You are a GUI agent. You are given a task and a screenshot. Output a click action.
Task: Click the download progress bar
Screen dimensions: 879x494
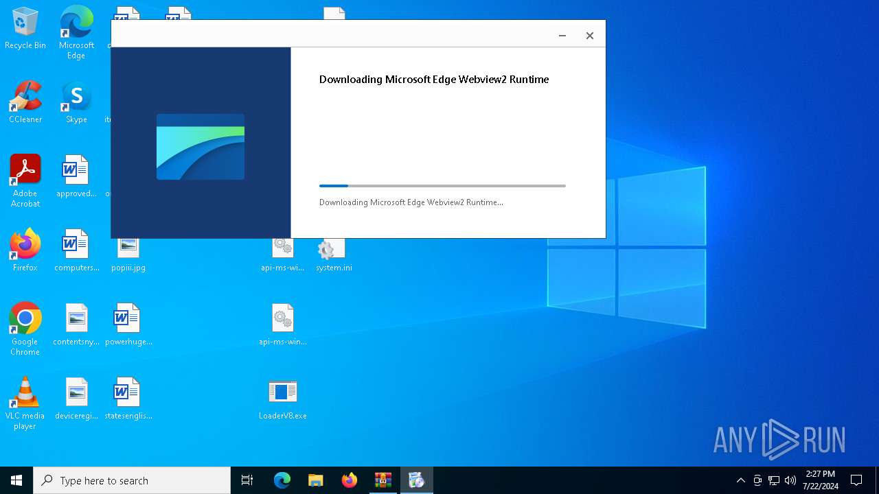(442, 186)
